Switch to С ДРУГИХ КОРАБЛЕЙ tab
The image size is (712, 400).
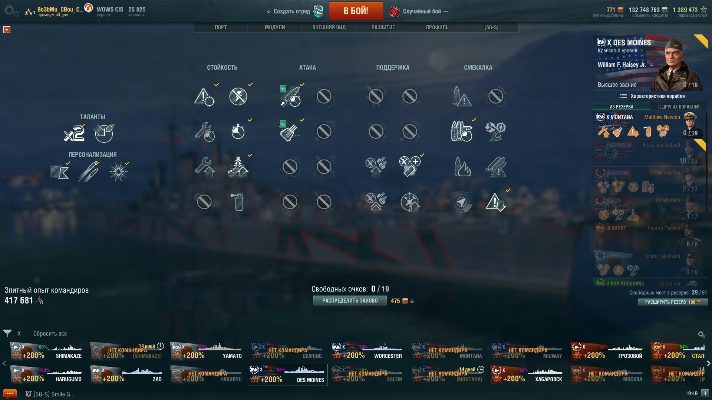coord(679,107)
